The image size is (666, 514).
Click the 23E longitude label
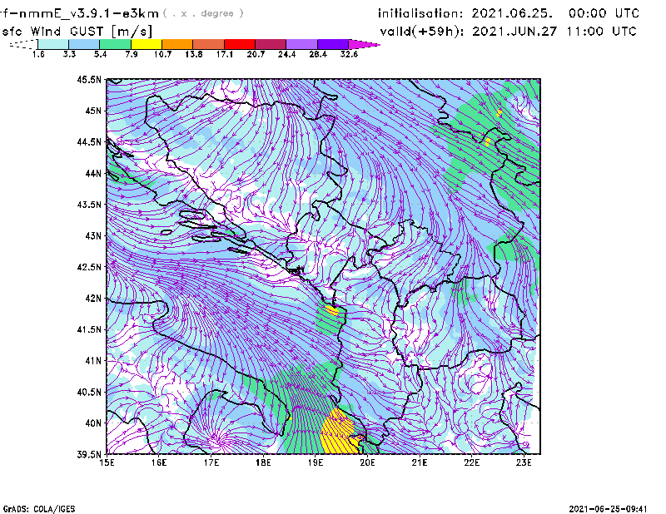[x=524, y=462]
